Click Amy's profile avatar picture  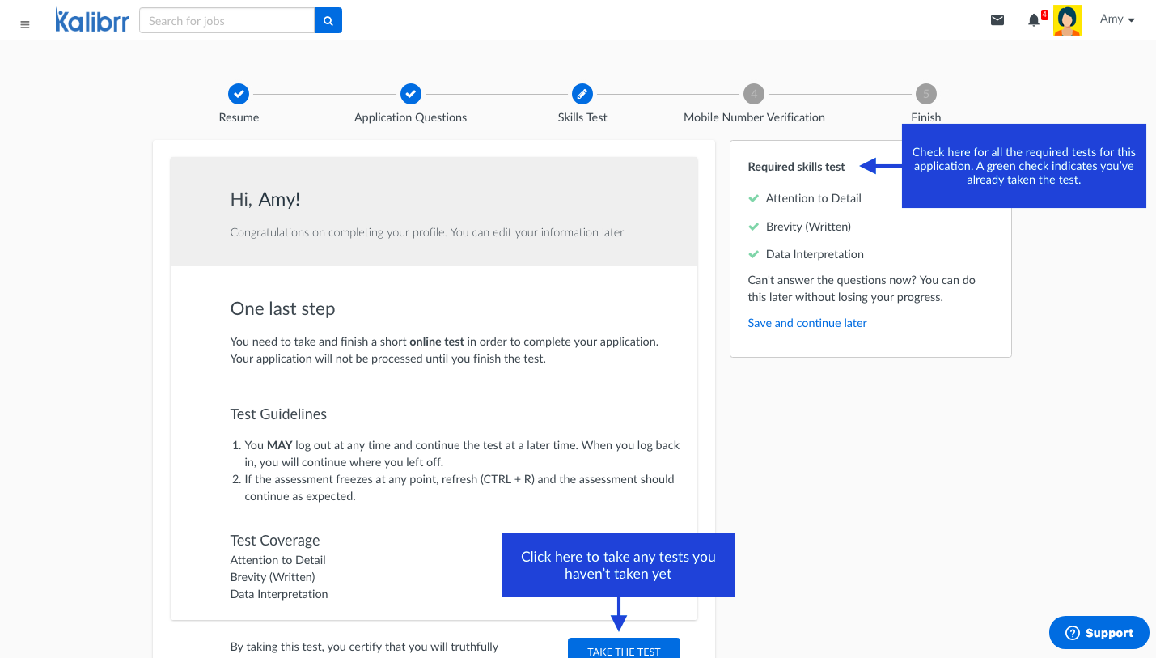1068,21
